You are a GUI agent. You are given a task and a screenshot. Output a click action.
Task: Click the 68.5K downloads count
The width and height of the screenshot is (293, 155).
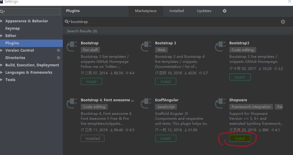pos(117,73)
